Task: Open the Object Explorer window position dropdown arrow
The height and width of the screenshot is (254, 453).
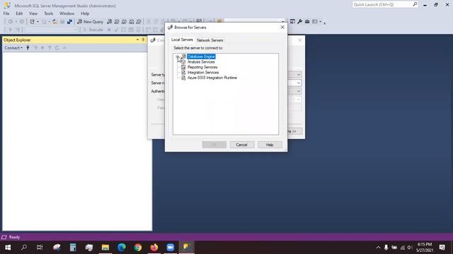Action: click(137, 40)
